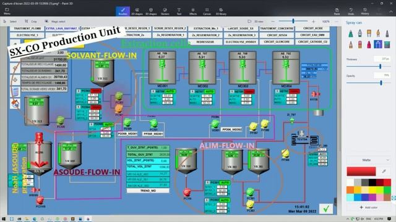Pick a color with the eyedropper
The height and width of the screenshot is (222, 396).
[384, 171]
